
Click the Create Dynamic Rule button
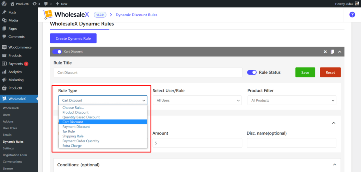pos(73,38)
